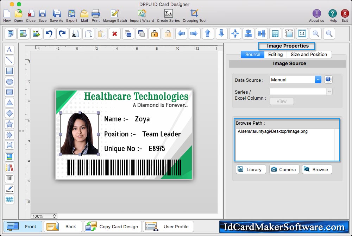Select the WordArt W tool
This screenshot has height=236, width=352.
[x=10, y=199]
